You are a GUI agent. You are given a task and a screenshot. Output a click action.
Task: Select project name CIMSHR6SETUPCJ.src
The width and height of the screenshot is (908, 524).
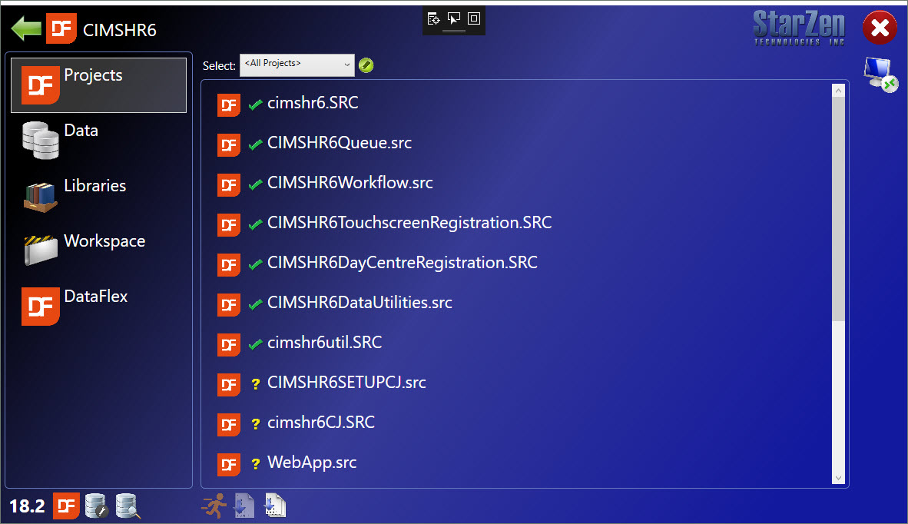pos(346,383)
